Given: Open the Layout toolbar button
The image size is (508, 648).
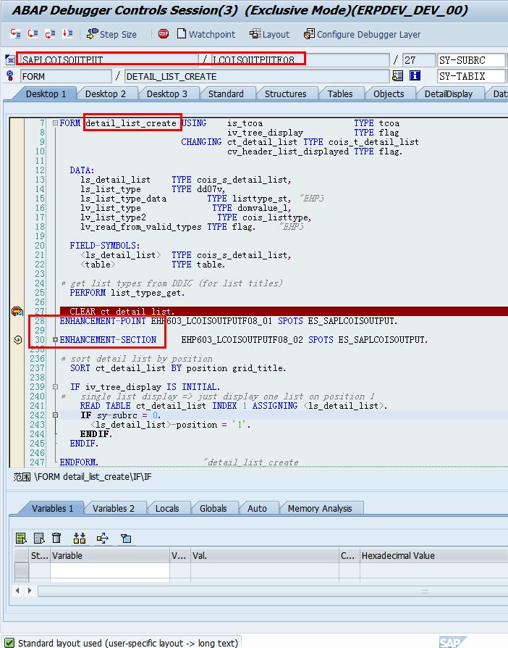Looking at the screenshot, I should (x=269, y=34).
